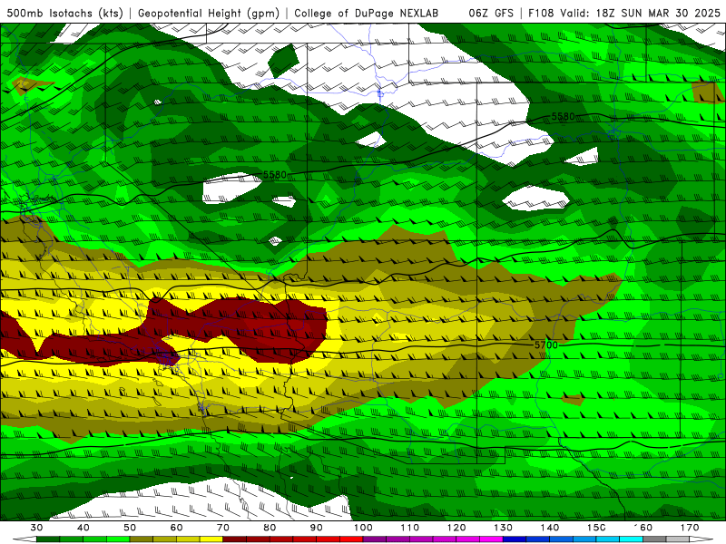
Task: Click the 'F108 Valid: 18Z SUN MAR 30 2025' text
Action: tap(624, 13)
